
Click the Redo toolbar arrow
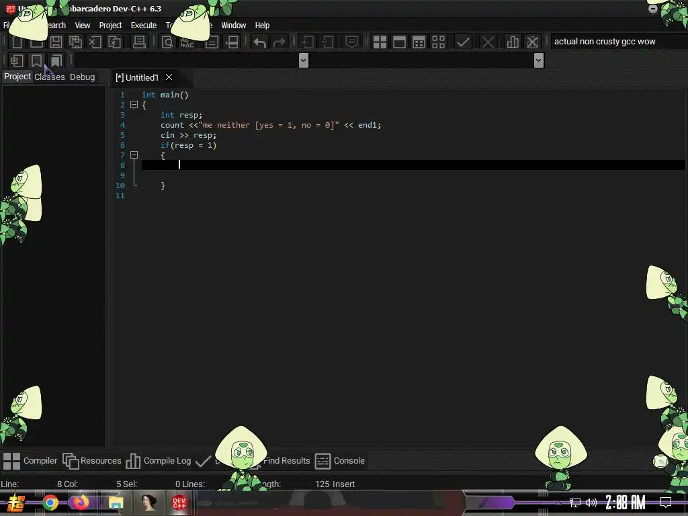[279, 42]
